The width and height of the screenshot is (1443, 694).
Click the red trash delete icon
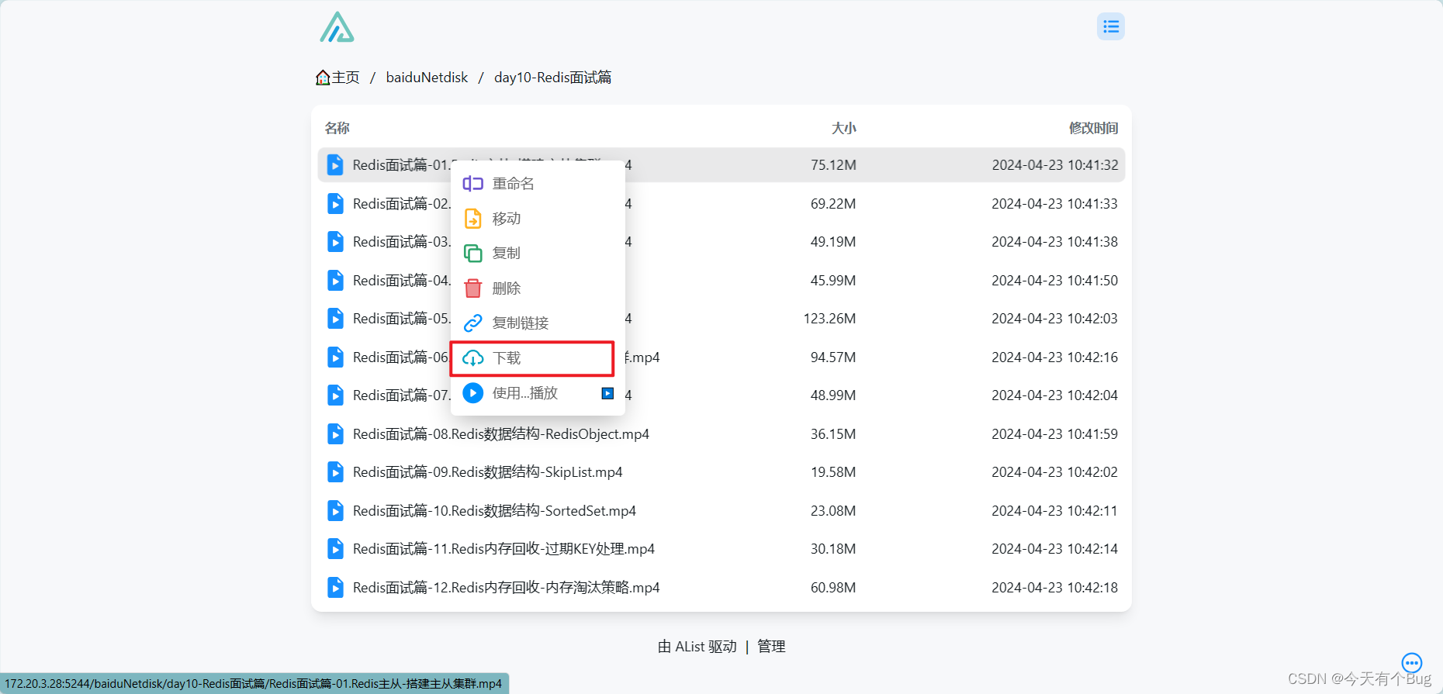(472, 288)
